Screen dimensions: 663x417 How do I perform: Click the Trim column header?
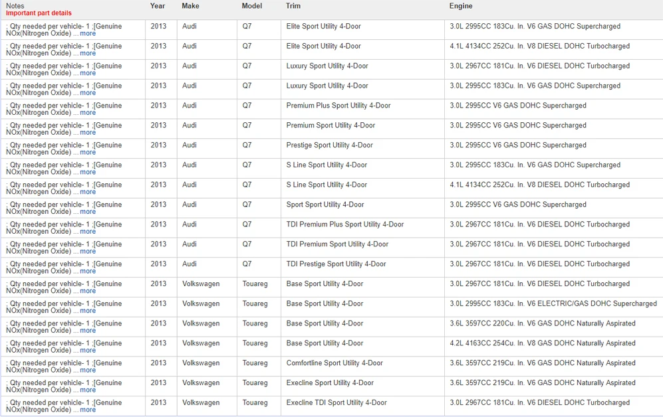tap(293, 6)
